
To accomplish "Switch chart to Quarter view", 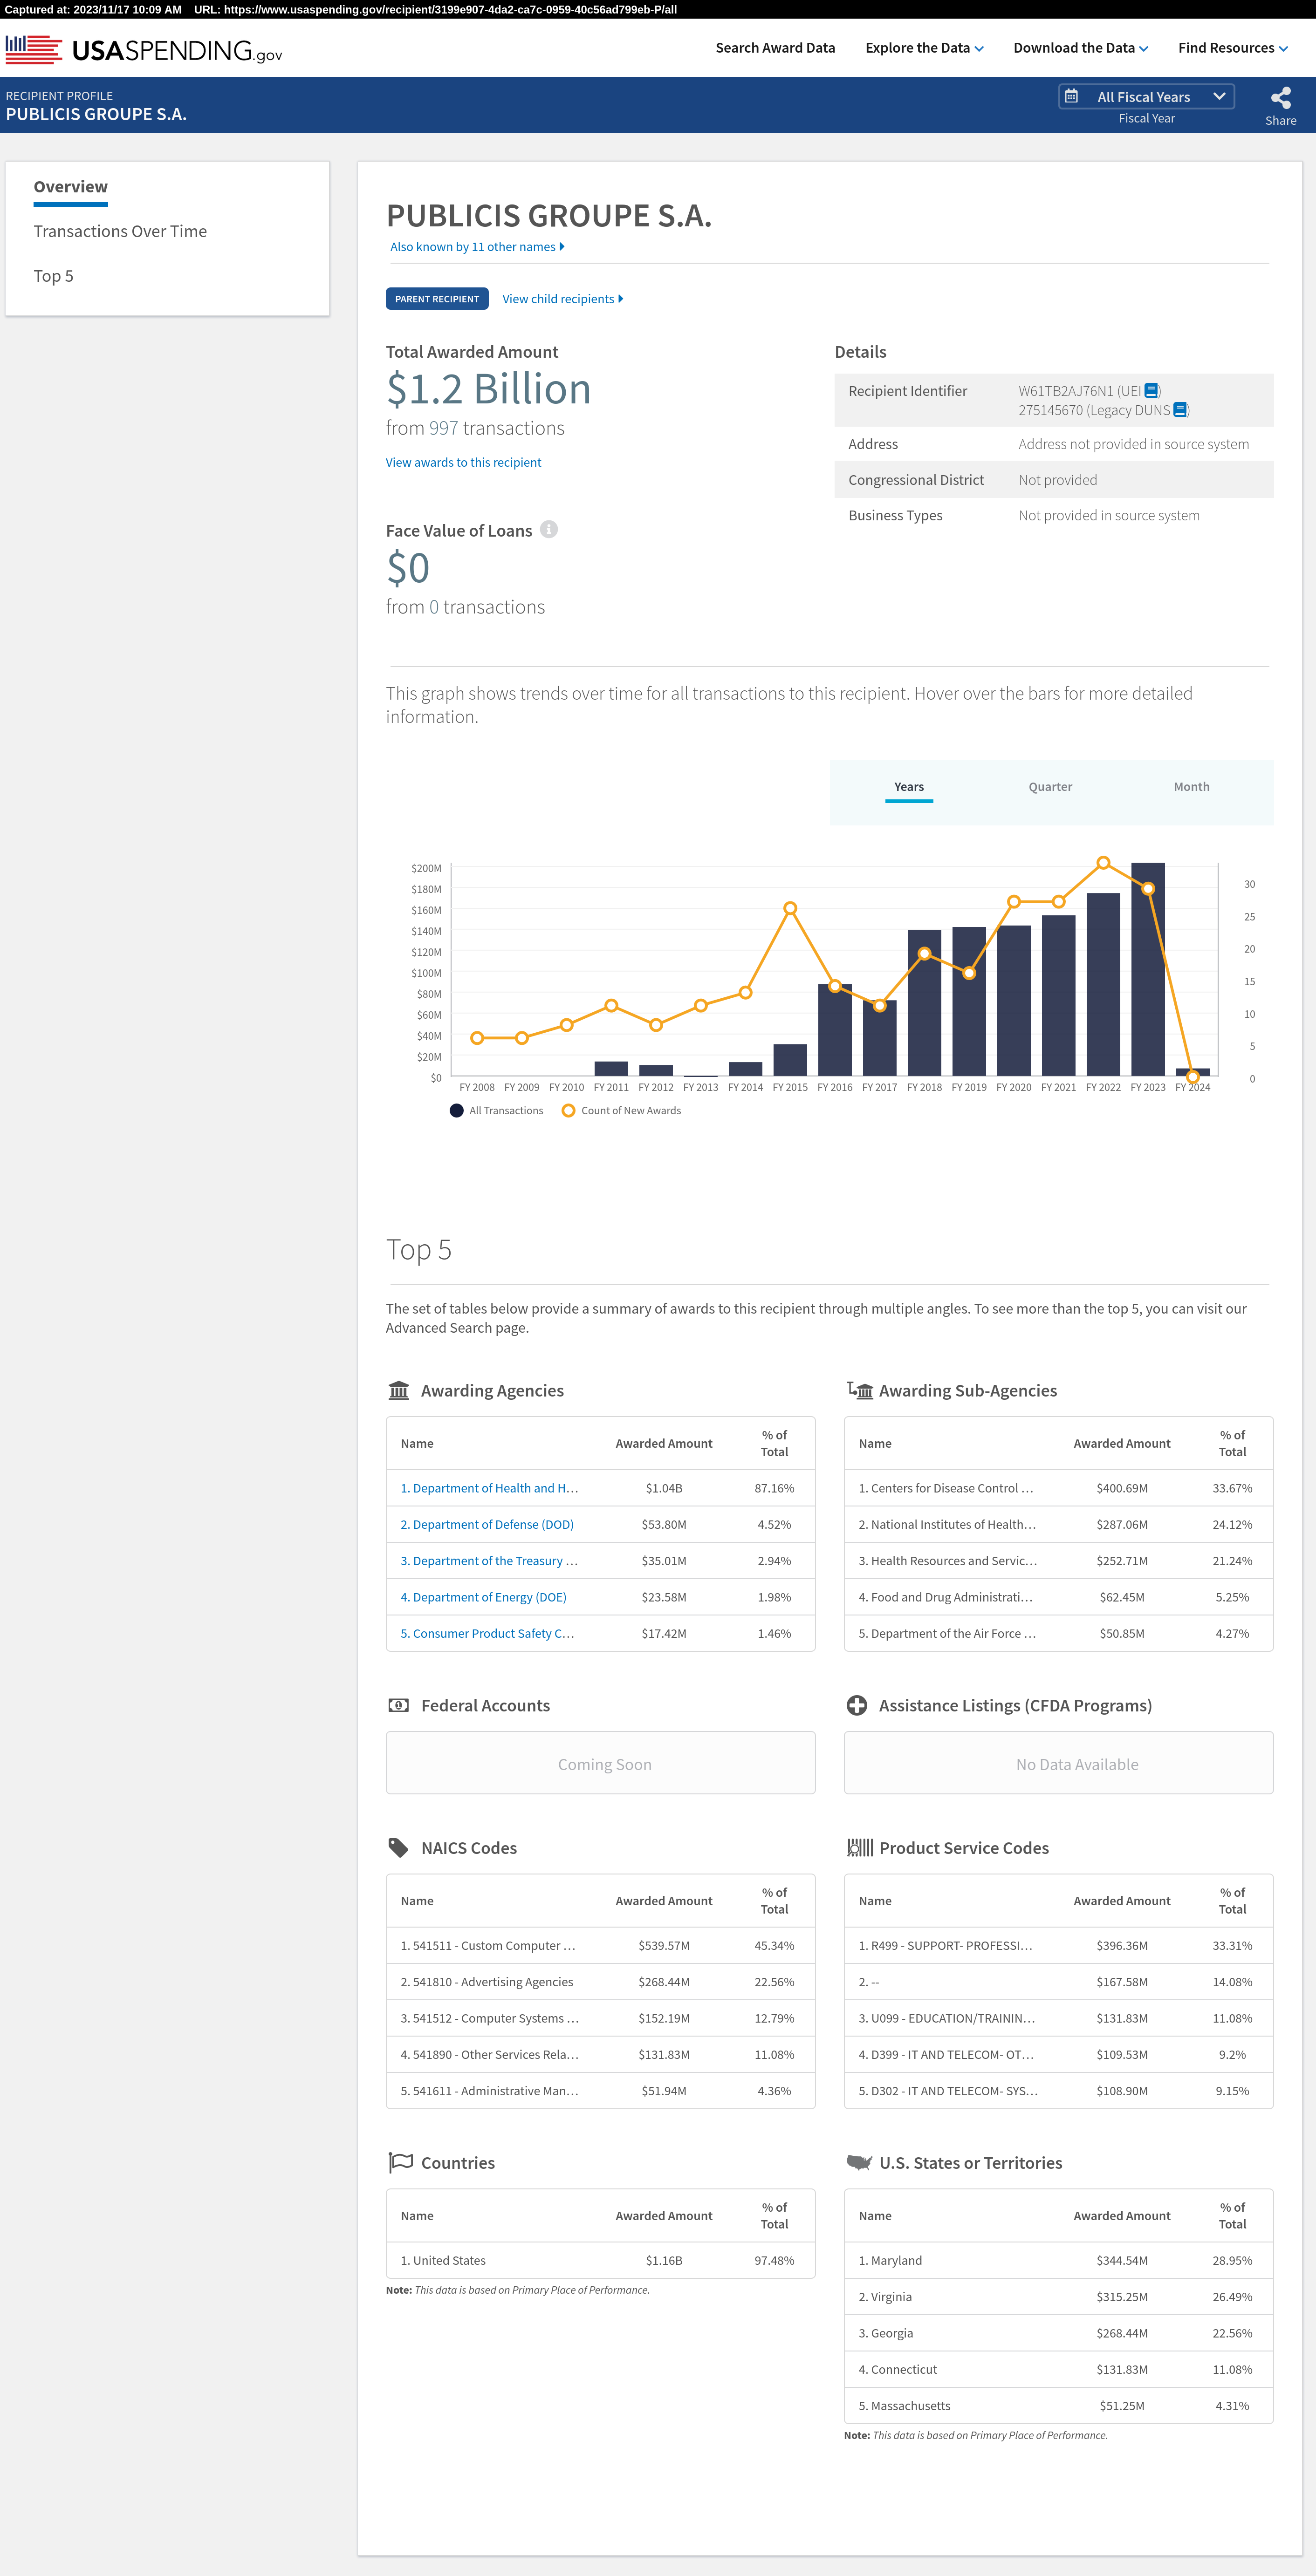I will pyautogui.click(x=1050, y=787).
